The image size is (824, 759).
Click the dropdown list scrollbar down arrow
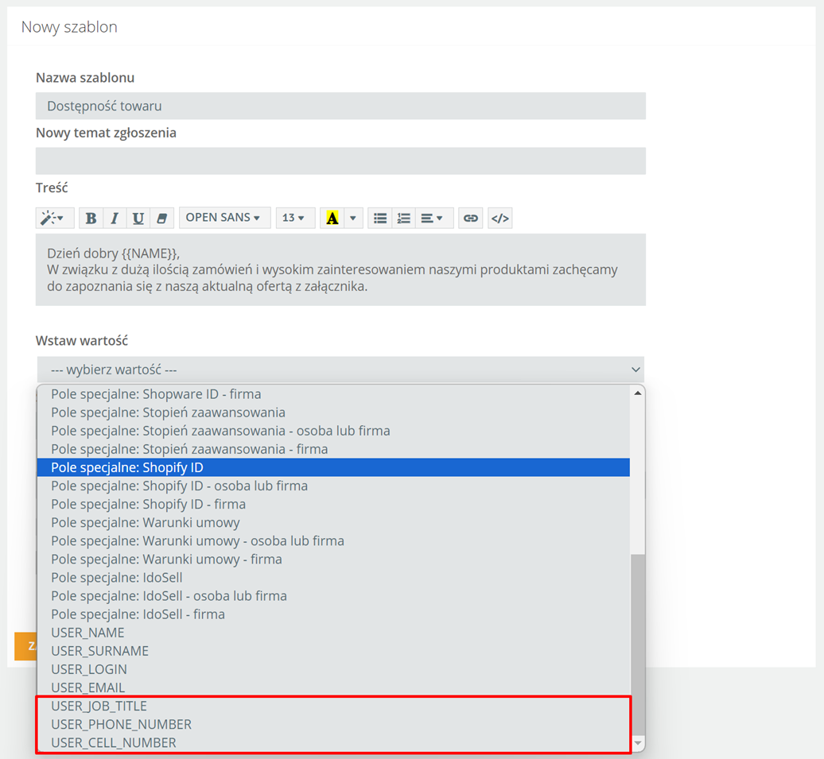[637, 743]
